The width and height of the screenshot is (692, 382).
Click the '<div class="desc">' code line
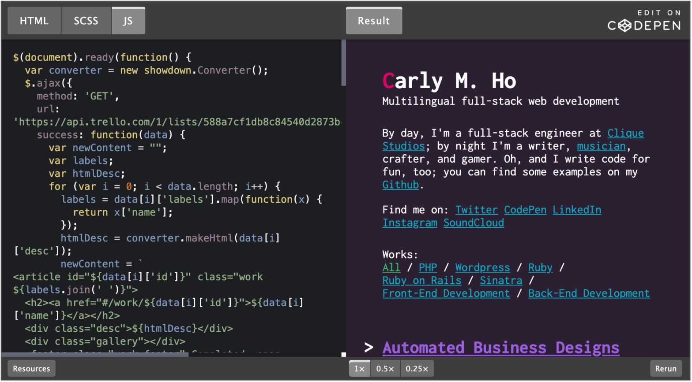(129, 329)
